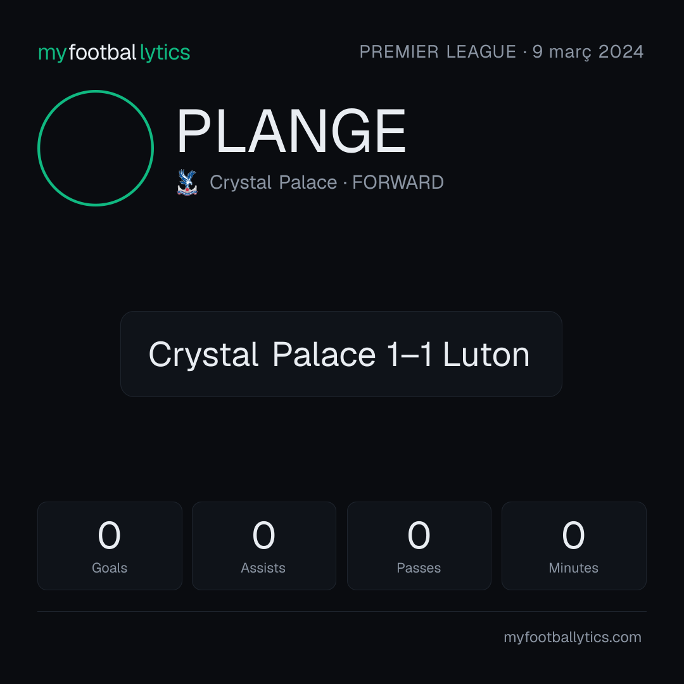The image size is (684, 684).
Task: Click the Crystal Palace · FORWARD subtitle text
Action: [x=326, y=182]
